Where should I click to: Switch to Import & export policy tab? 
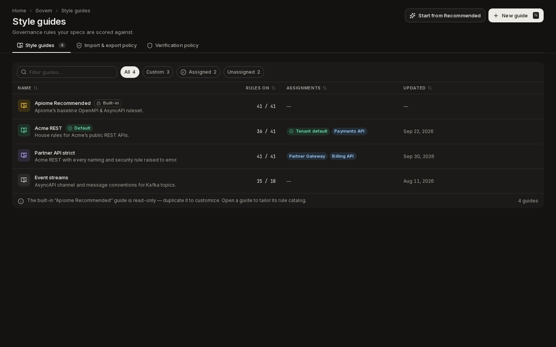pyautogui.click(x=107, y=45)
